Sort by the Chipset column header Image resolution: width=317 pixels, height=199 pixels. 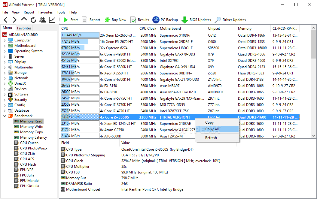[x=221, y=29]
